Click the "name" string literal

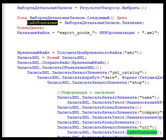[x=147, y=97]
